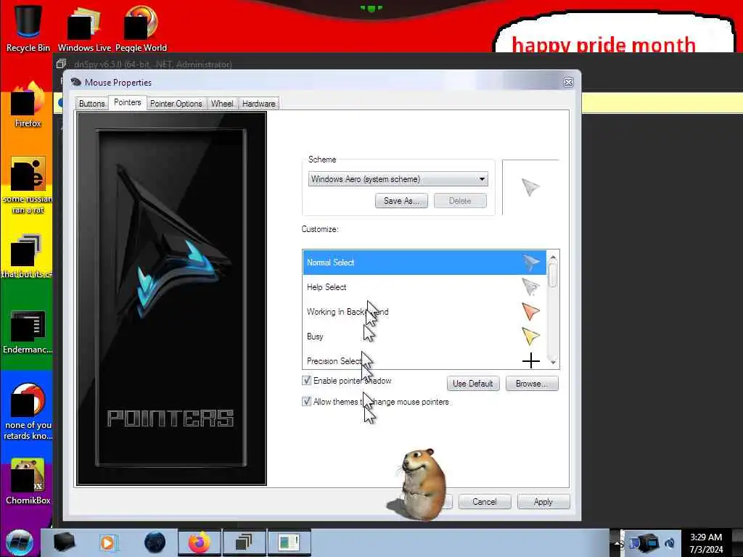Screen dimensions: 743x557
Task: Switch to the Buttons tab
Action: click(x=91, y=103)
